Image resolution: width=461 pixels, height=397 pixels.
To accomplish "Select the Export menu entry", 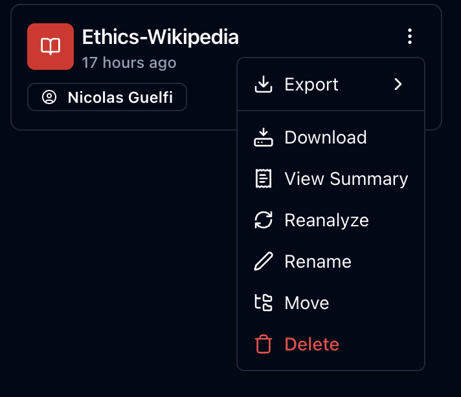I will coord(311,85).
